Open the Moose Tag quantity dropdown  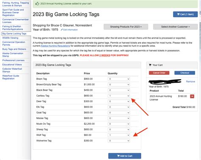pos(119,118)
